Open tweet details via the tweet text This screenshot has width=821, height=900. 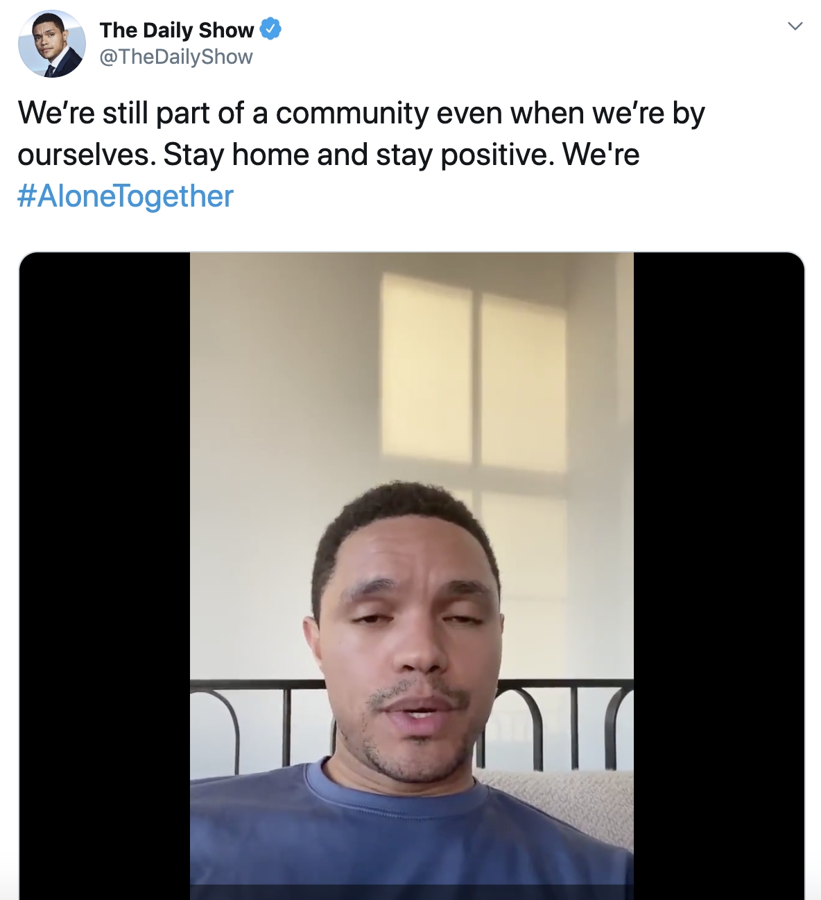(x=361, y=134)
